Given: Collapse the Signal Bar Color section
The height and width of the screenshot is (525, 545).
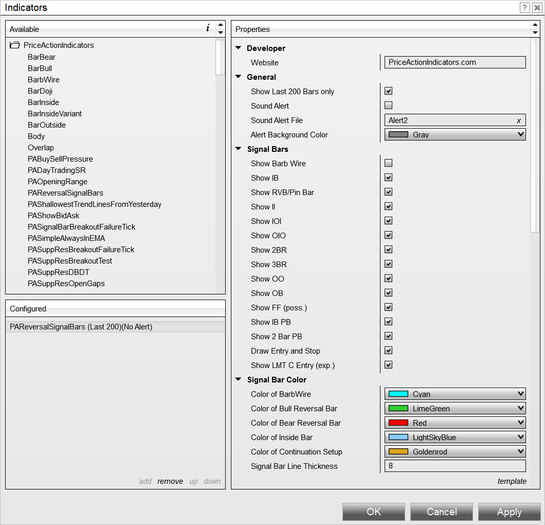Looking at the screenshot, I should click(x=238, y=380).
